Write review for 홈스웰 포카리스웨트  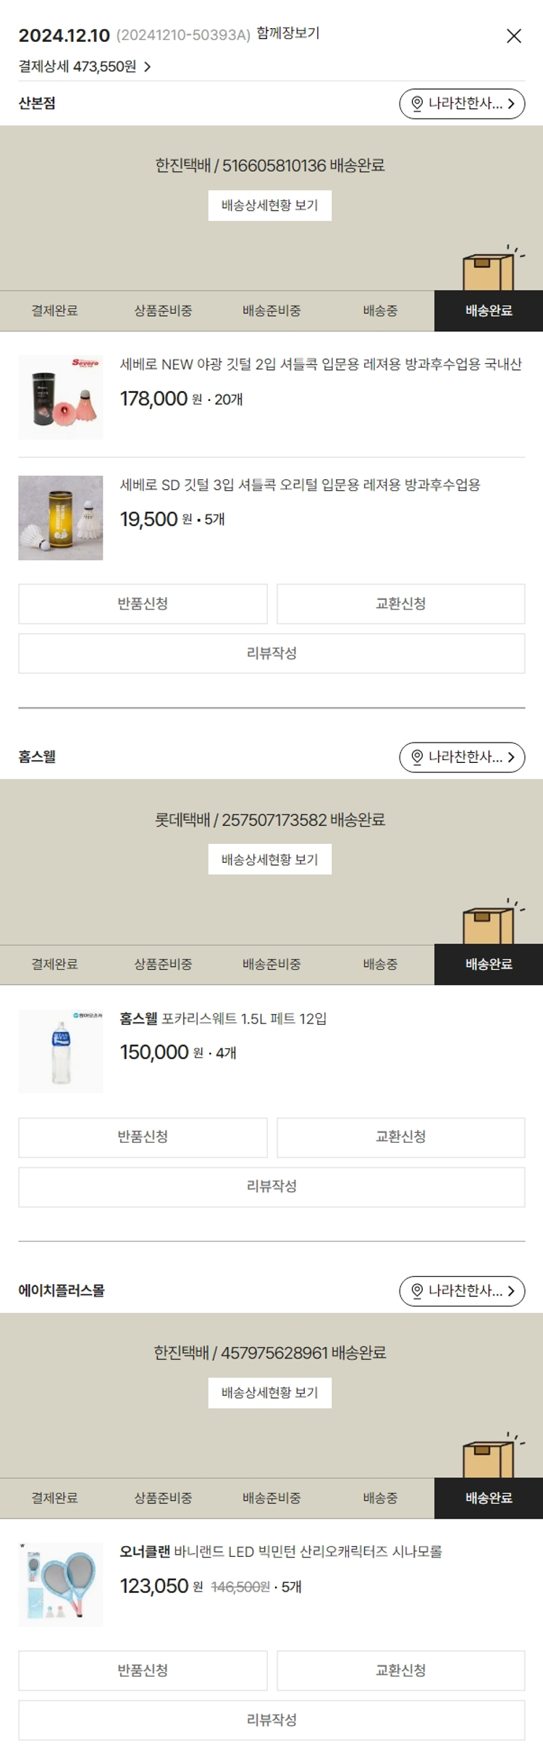(x=271, y=1186)
